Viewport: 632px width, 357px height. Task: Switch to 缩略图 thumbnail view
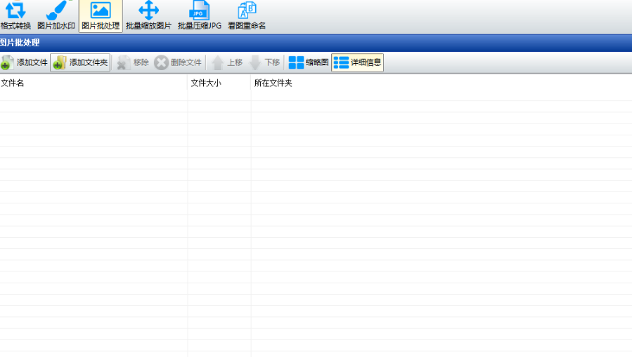click(309, 62)
